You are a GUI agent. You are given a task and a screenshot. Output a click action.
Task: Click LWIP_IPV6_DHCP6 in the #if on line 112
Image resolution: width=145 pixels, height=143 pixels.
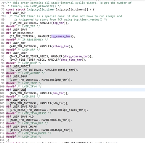pyautogui.click(x=25, y=127)
